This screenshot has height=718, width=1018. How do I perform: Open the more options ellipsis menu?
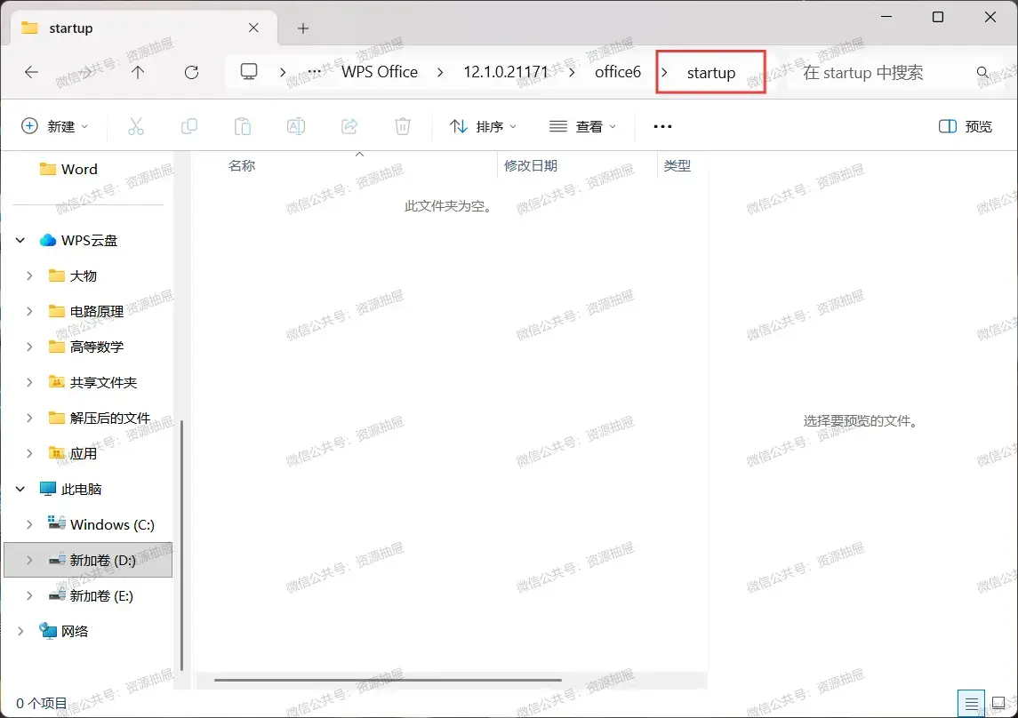[662, 126]
